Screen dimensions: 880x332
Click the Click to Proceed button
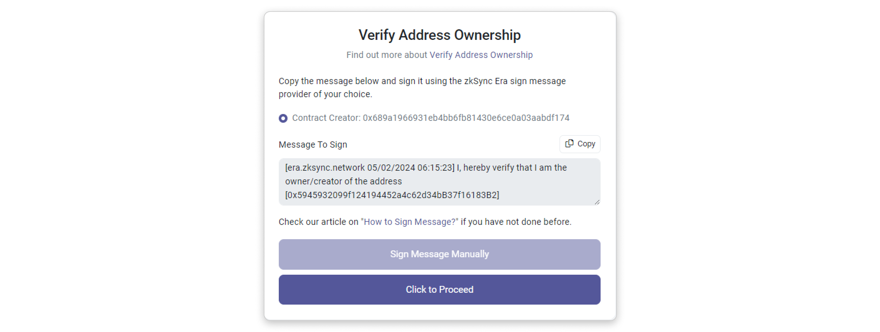coord(439,289)
